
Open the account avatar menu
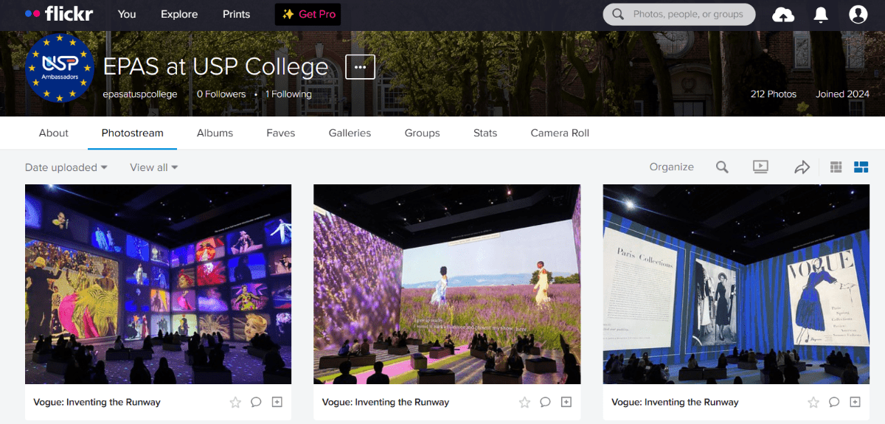(858, 15)
